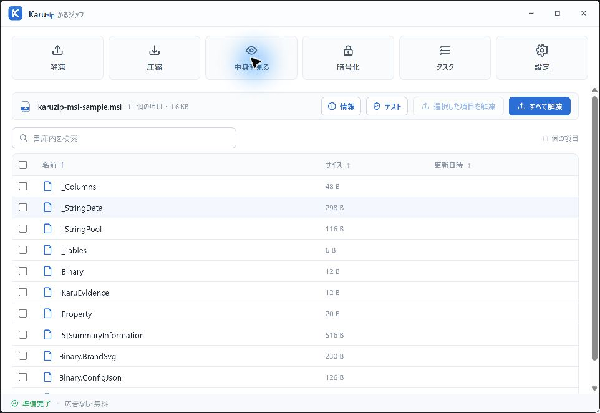Click the !Binary file icon

coord(47,271)
